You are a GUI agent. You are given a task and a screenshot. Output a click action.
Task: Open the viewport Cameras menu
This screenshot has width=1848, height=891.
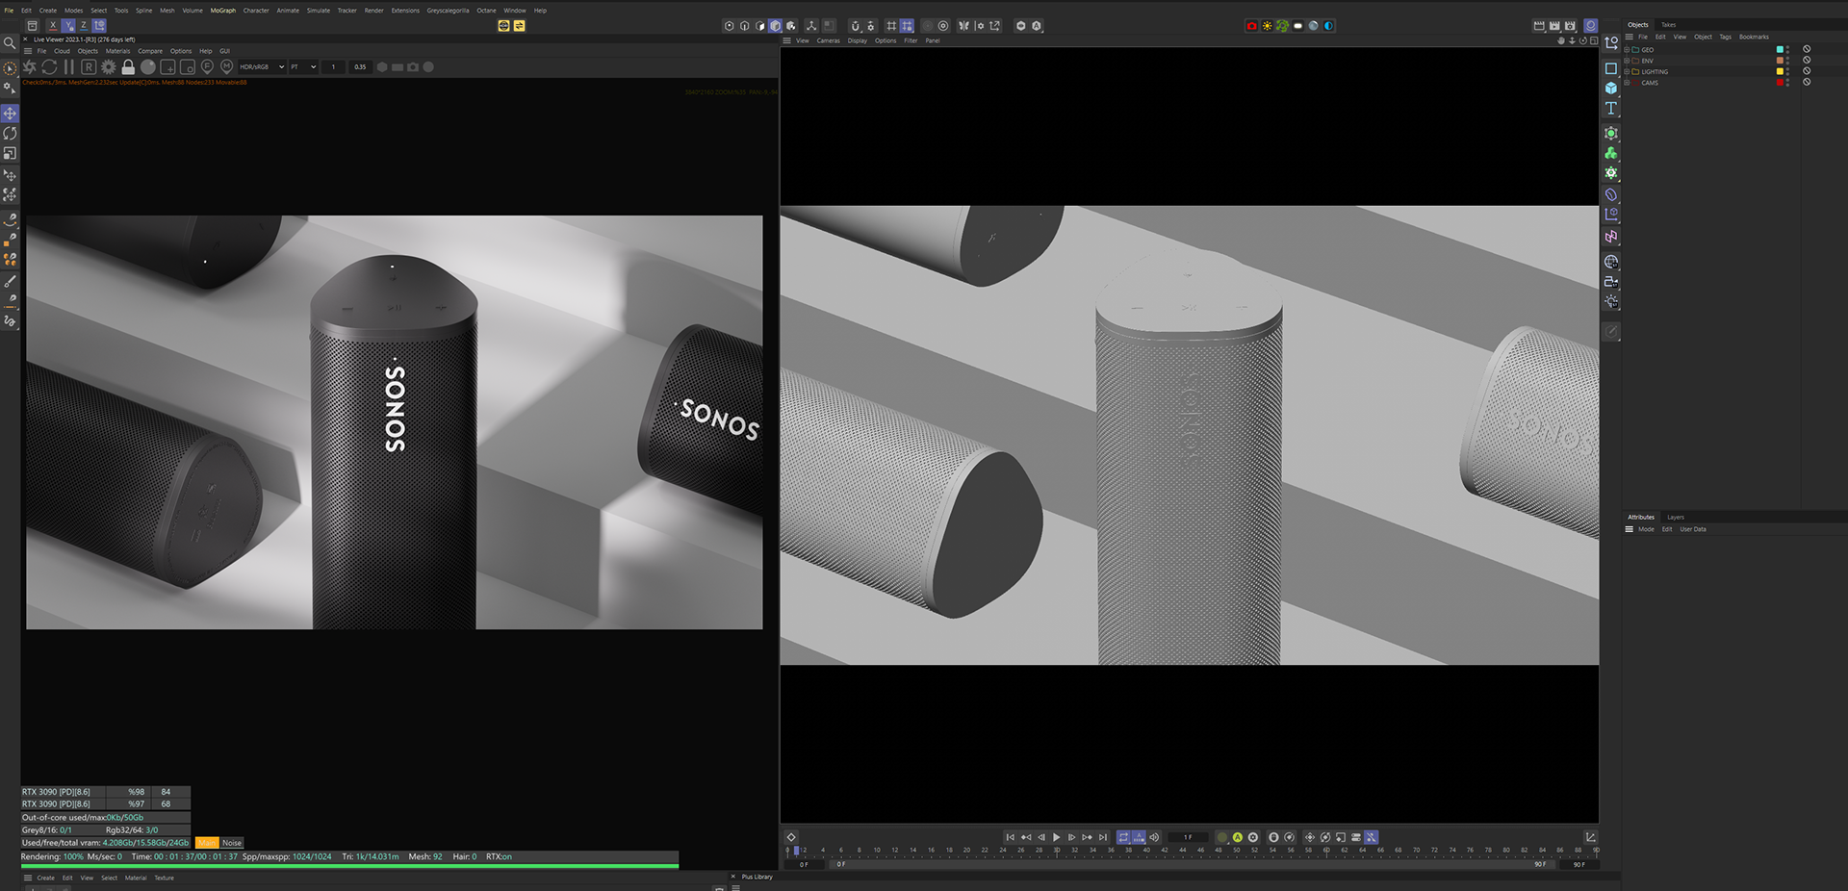[828, 40]
